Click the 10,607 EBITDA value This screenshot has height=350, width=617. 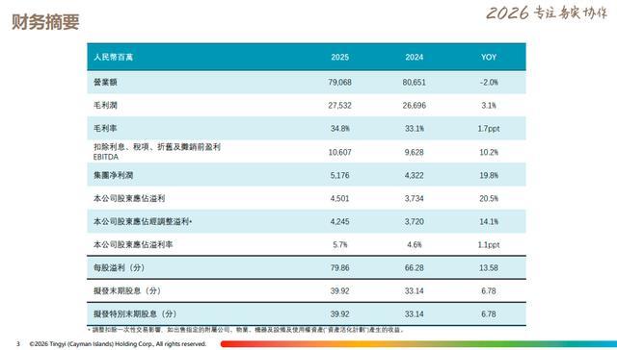pyautogui.click(x=340, y=152)
